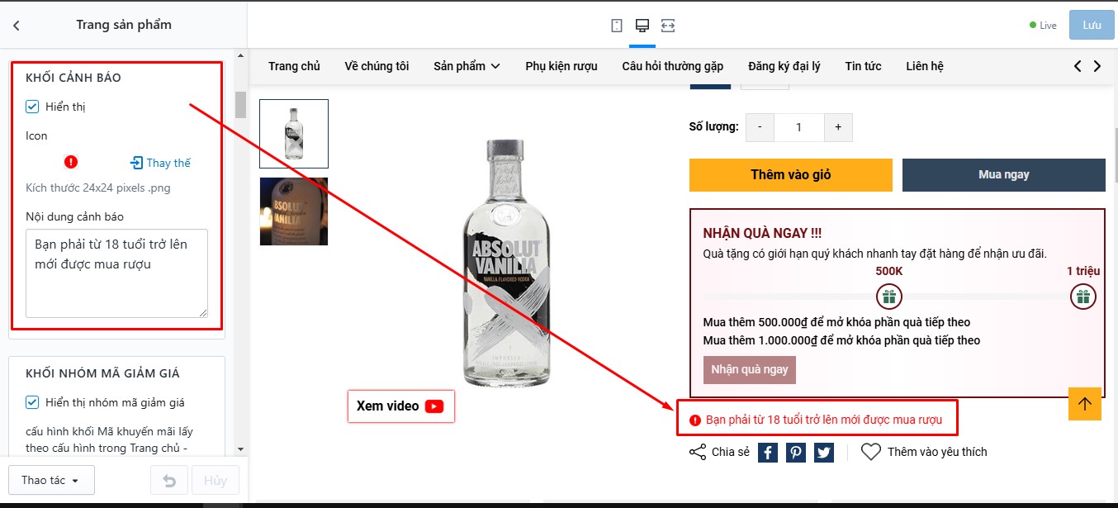Select the second Absolut Vanilia thumbnail
Viewport: 1118px width, 508px height.
coord(294,211)
